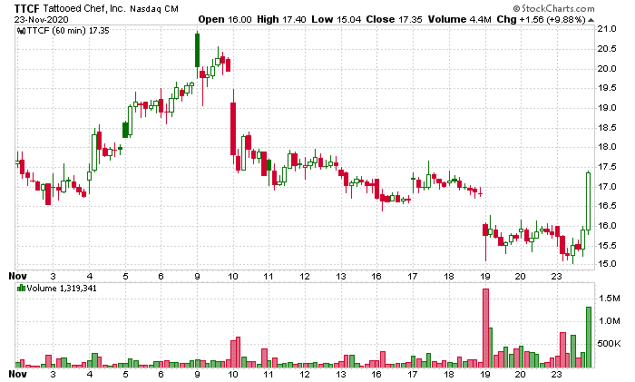Click the 'Open 16.00' value in header

[x=225, y=19]
